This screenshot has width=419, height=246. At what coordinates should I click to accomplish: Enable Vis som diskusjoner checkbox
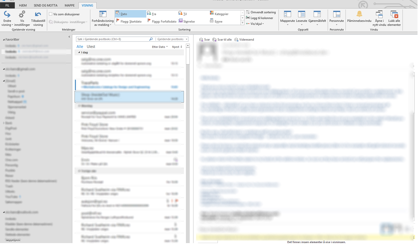point(51,14)
